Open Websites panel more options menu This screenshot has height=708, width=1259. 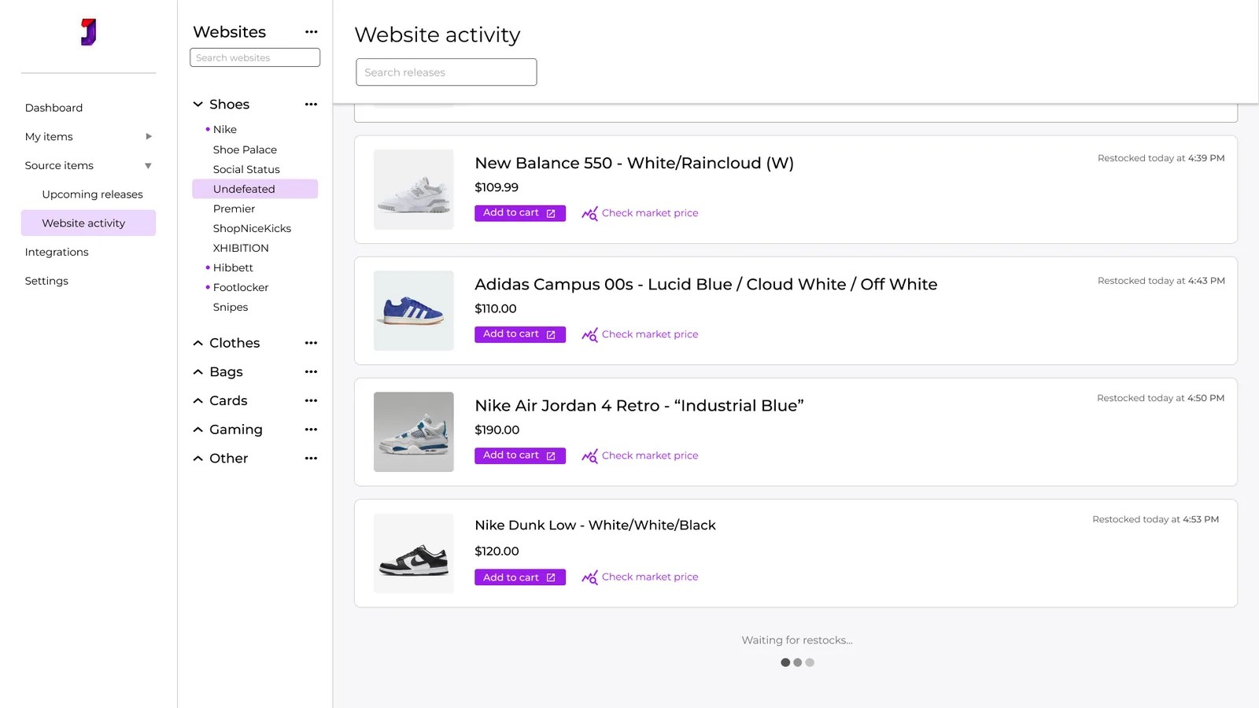(311, 32)
